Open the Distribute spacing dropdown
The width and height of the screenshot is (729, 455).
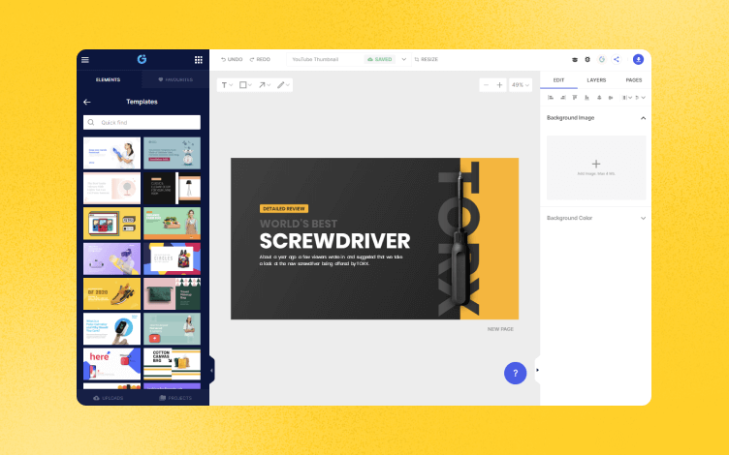click(x=626, y=98)
